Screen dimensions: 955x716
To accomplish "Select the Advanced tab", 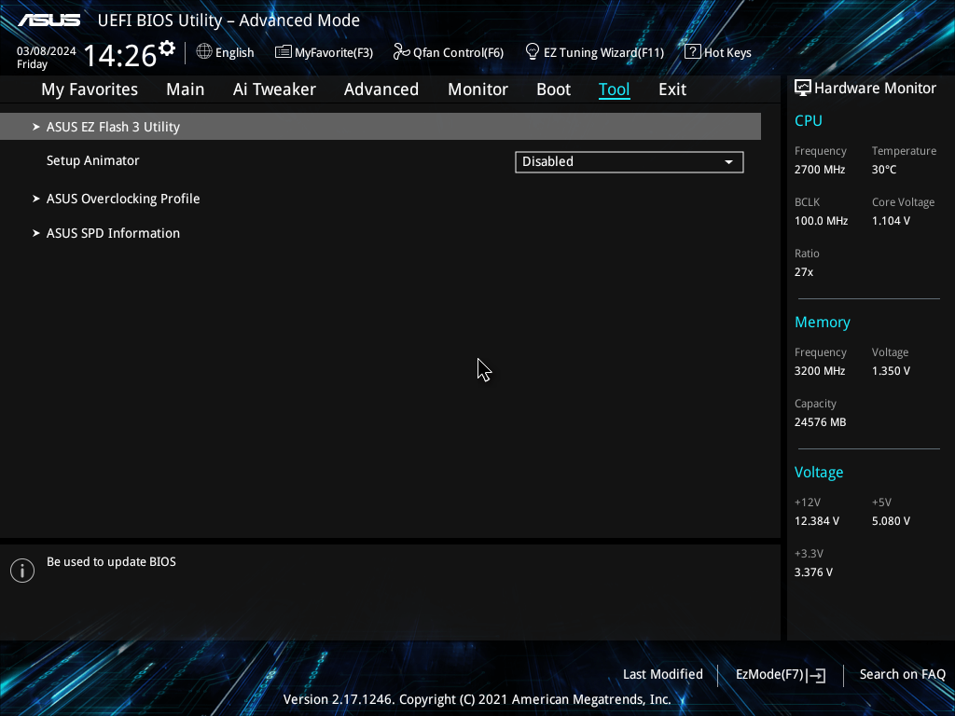I will 381,89.
